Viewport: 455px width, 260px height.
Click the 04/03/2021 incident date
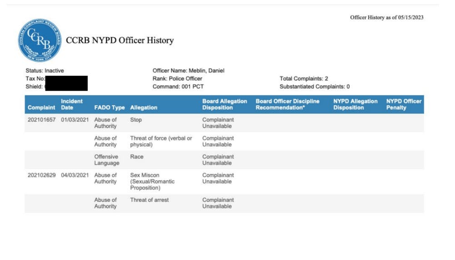75,175
